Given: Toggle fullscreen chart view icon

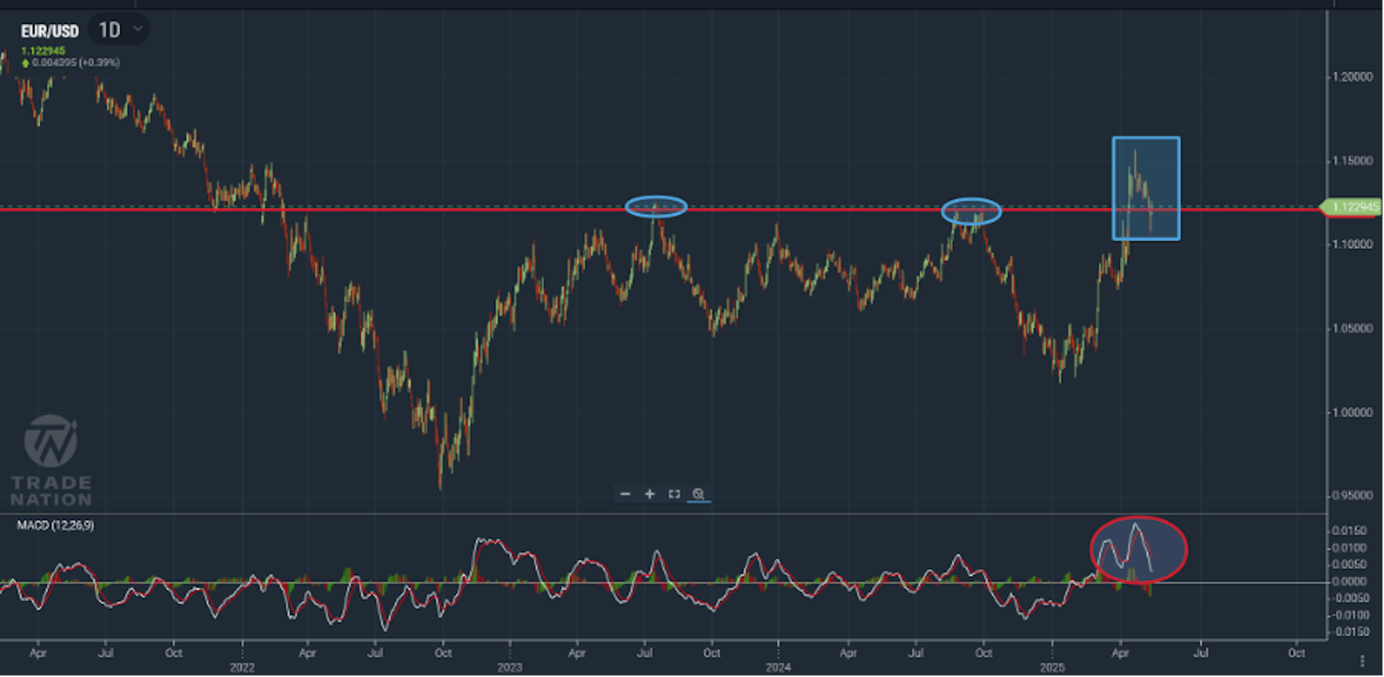Looking at the screenshot, I should pos(674,494).
